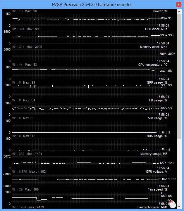Click the 'BUS usage, %' graph label
The height and width of the screenshot is (211, 184).
coord(157,136)
